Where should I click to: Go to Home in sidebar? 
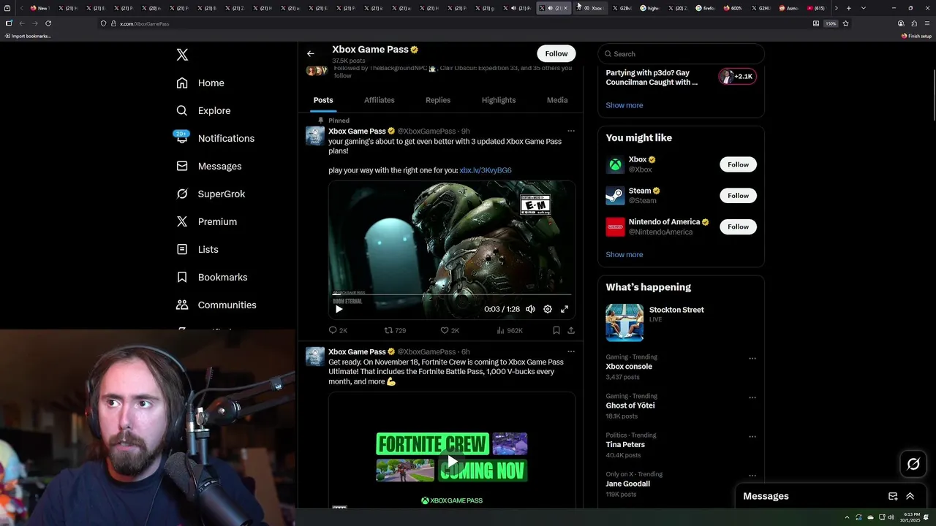200,83
